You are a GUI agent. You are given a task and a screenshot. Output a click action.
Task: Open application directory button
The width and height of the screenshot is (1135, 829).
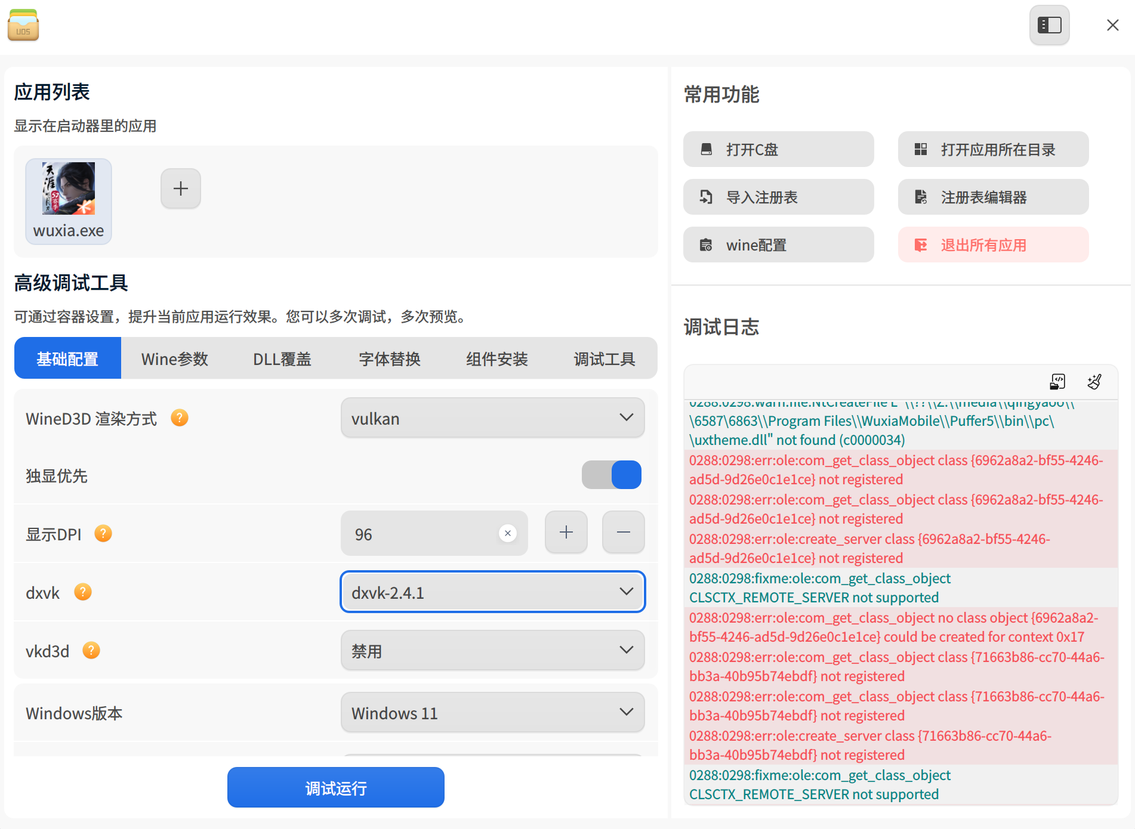tap(993, 149)
